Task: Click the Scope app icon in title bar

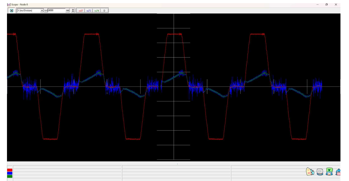Action: click(9, 5)
